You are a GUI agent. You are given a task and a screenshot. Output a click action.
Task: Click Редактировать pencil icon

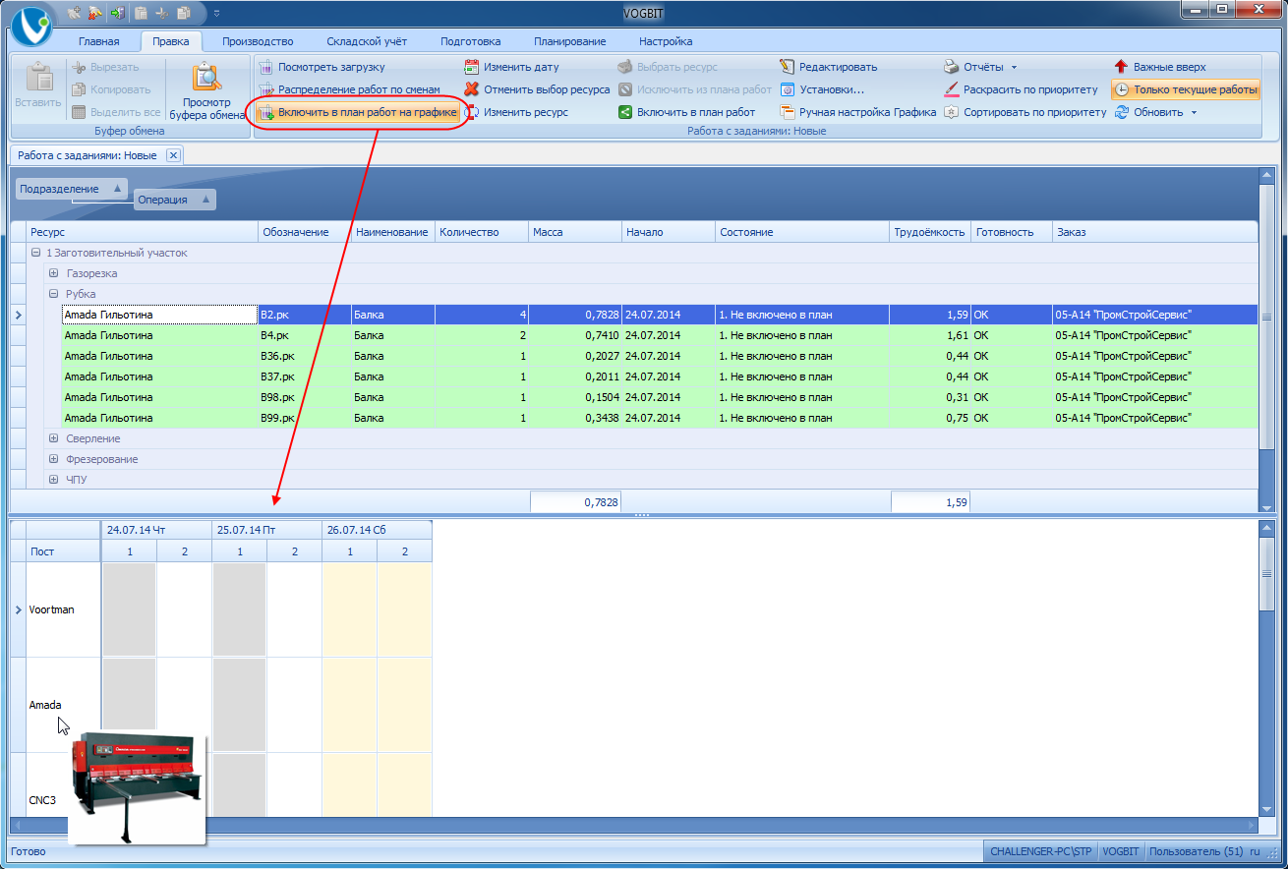coord(787,67)
